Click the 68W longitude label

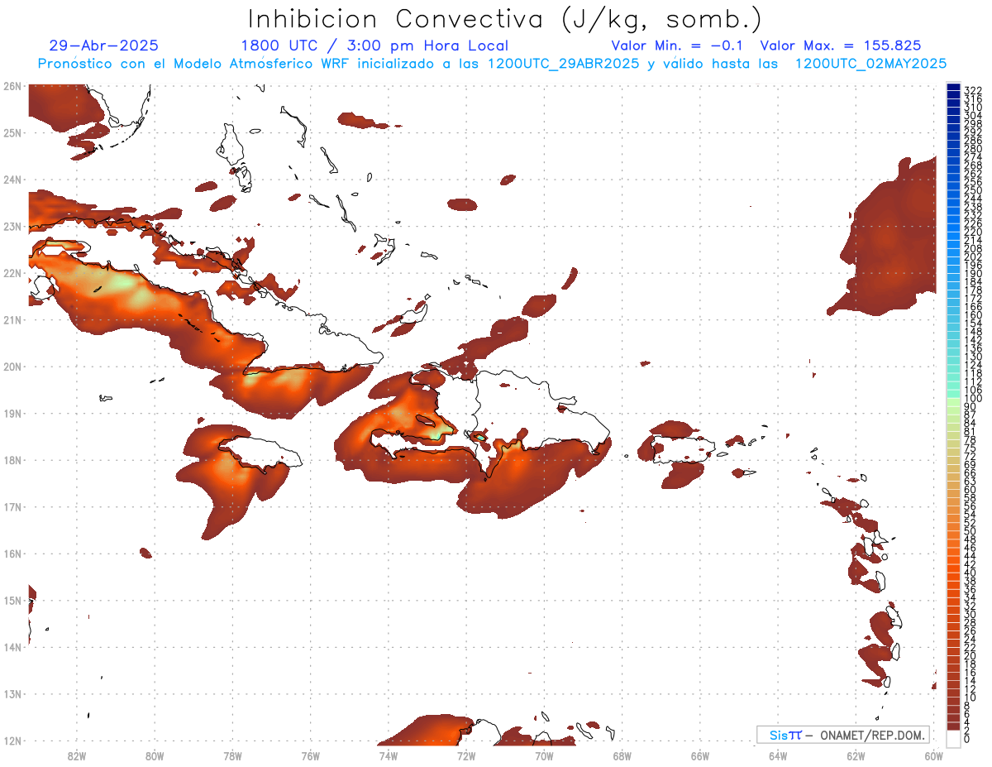(x=622, y=755)
